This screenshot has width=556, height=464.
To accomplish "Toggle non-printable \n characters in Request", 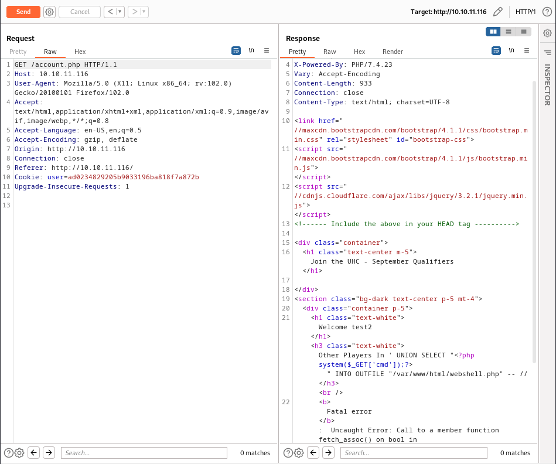I will tap(251, 50).
